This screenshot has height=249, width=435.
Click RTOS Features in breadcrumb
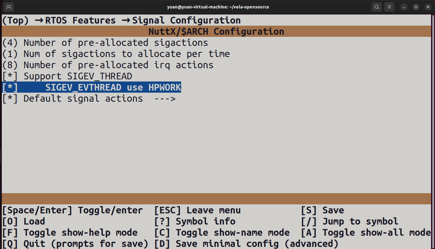coord(80,21)
